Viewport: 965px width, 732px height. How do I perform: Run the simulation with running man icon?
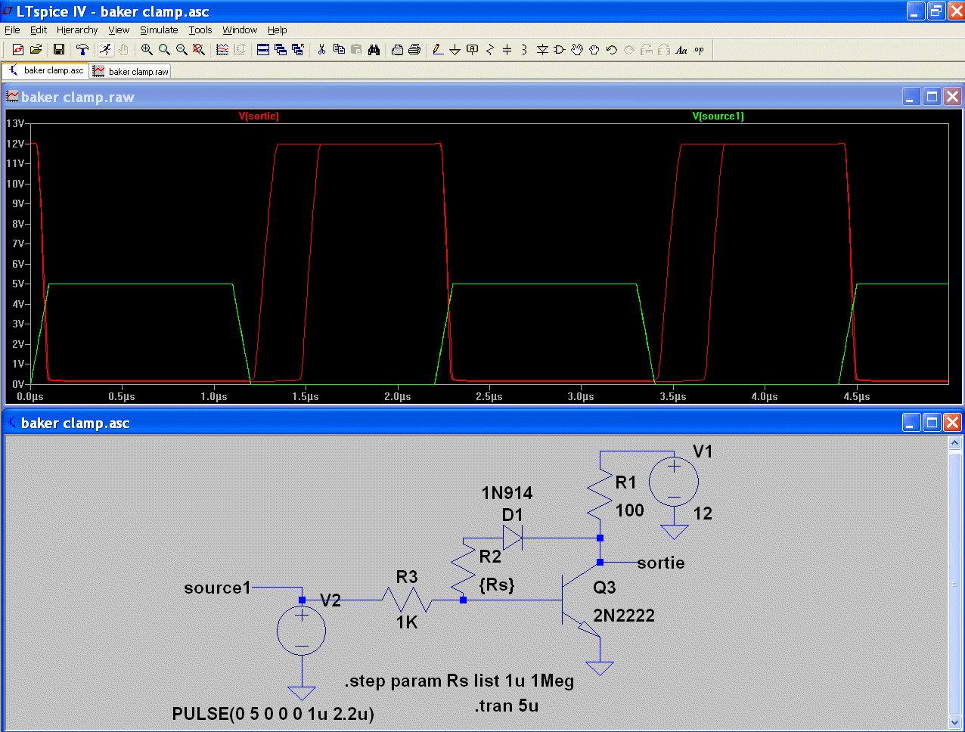[x=106, y=50]
